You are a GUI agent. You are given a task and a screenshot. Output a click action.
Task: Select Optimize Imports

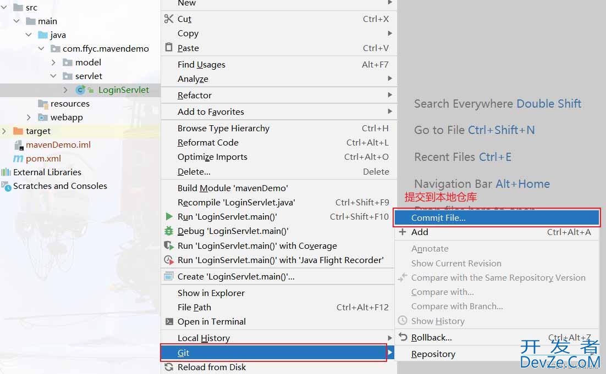(x=279, y=157)
